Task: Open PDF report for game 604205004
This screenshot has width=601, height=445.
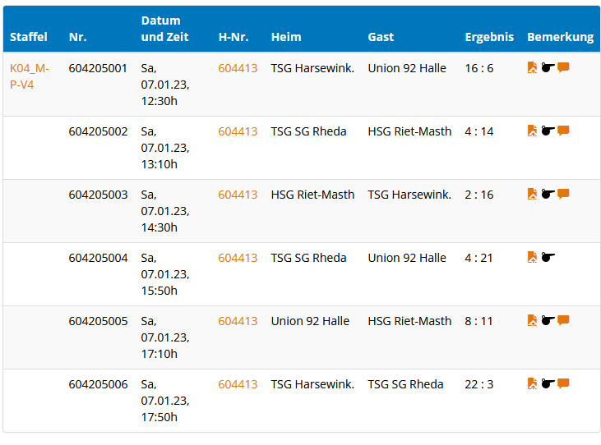Action: [532, 258]
